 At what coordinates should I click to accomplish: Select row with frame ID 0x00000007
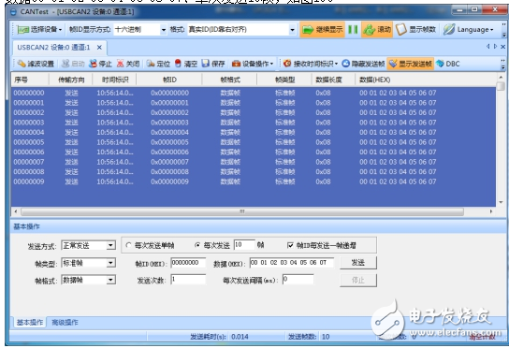[254, 162]
